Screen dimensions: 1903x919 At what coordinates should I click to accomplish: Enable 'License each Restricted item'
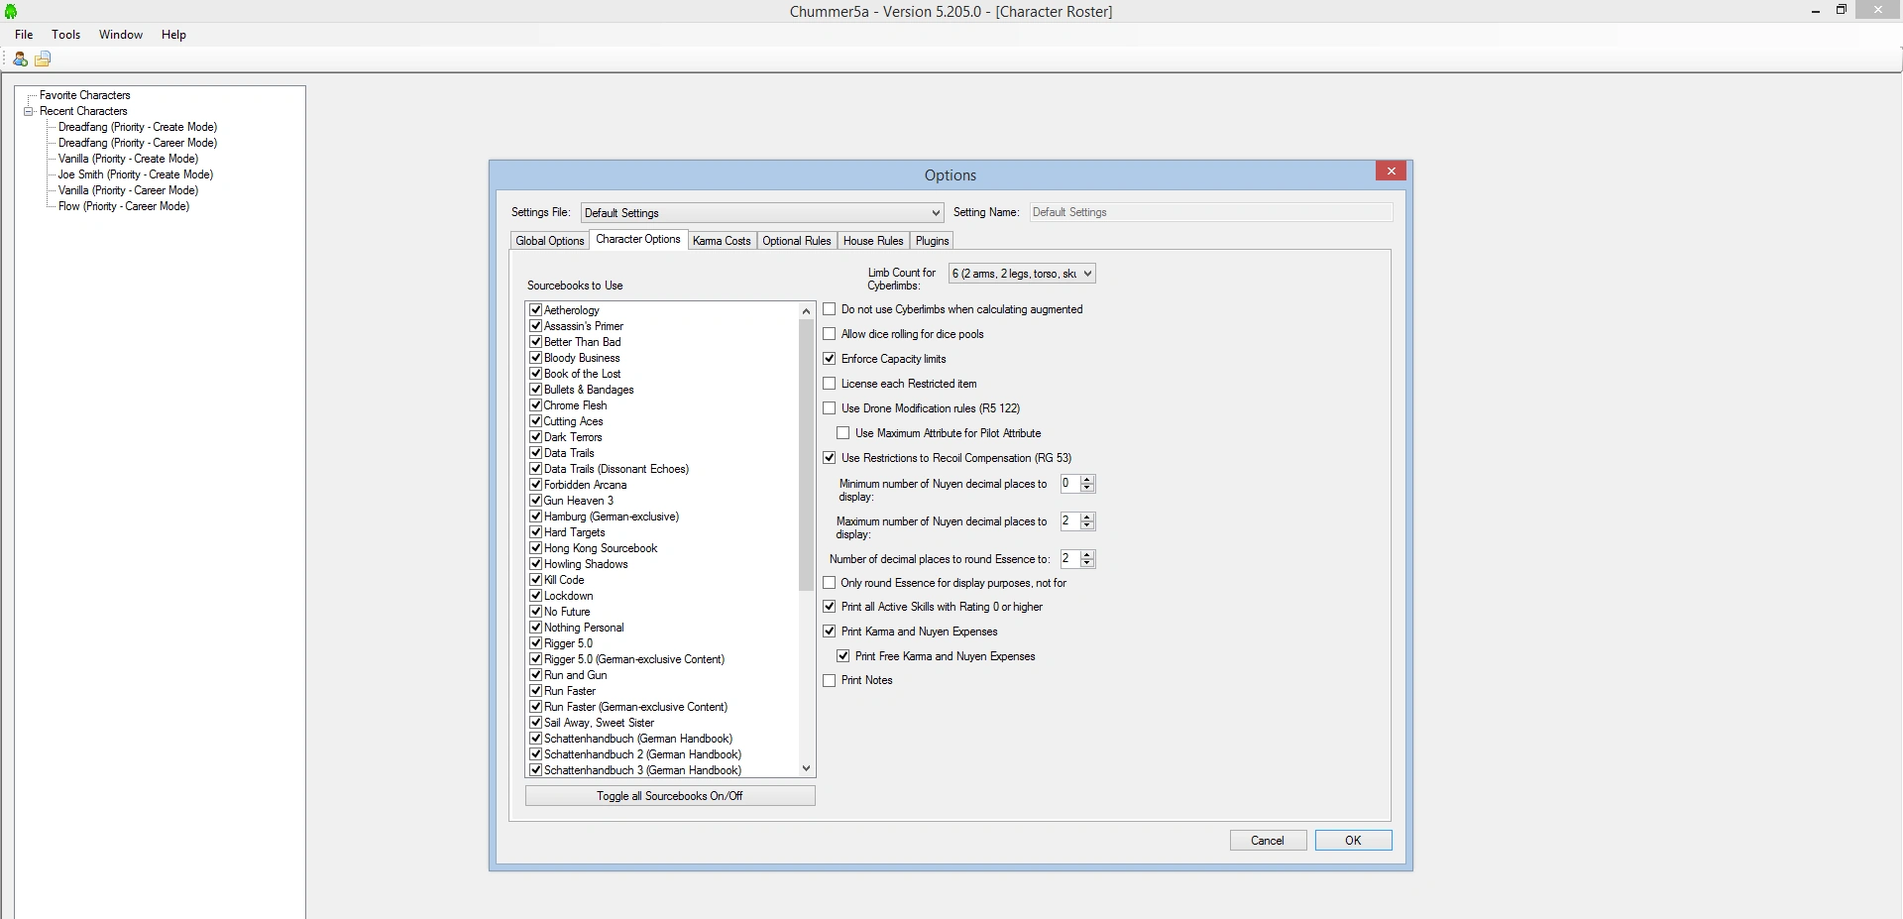pyautogui.click(x=830, y=384)
